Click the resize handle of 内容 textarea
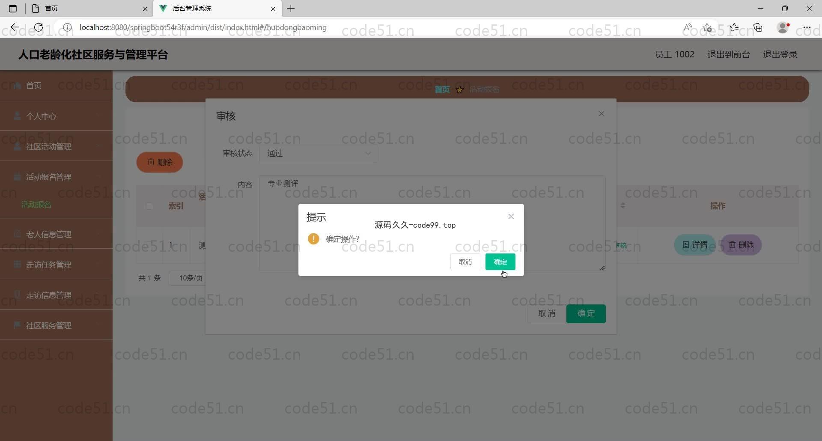 click(x=602, y=268)
